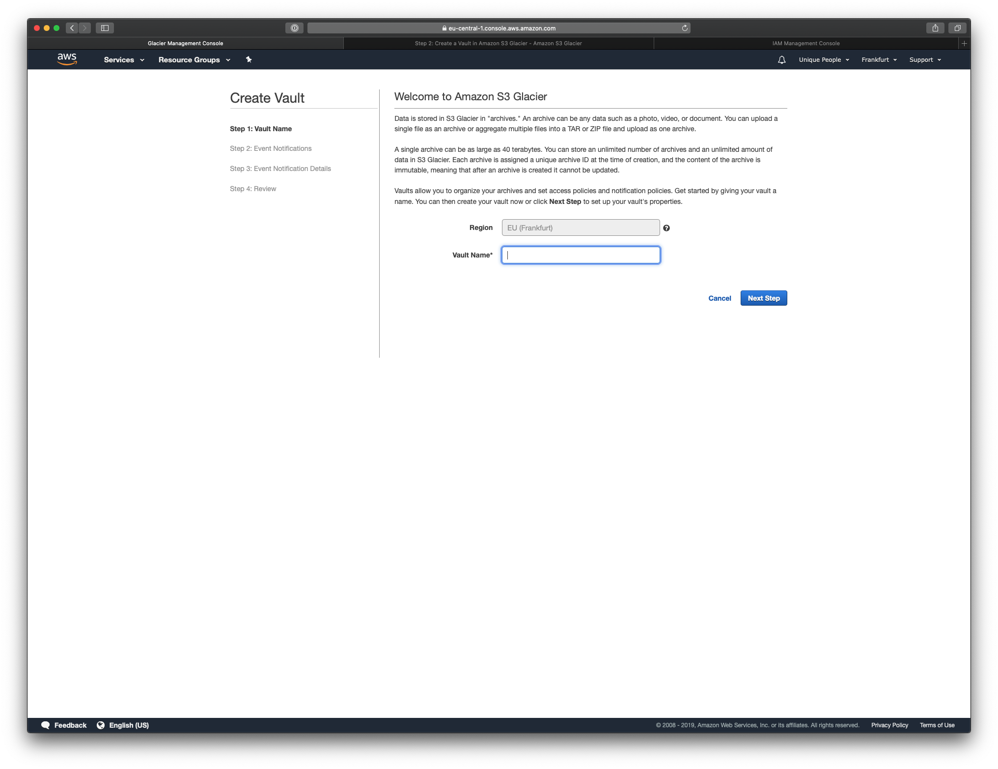Viewport: 998px width, 769px height.
Task: Go back with Safari back arrow
Action: click(x=72, y=28)
